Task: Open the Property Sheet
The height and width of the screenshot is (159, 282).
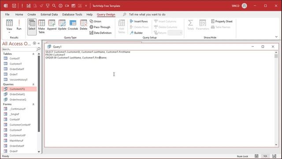Action: click(222, 21)
